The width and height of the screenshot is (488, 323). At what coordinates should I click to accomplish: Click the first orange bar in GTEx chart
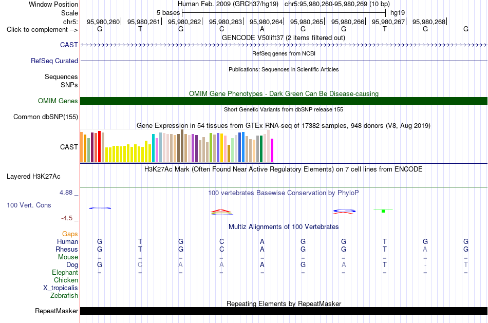pos(82,147)
